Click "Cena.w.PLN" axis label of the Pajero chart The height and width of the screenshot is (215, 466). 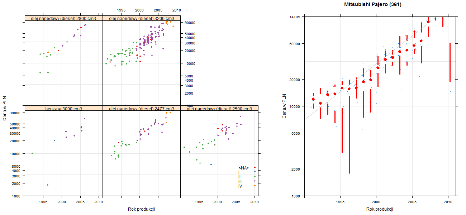284,106
